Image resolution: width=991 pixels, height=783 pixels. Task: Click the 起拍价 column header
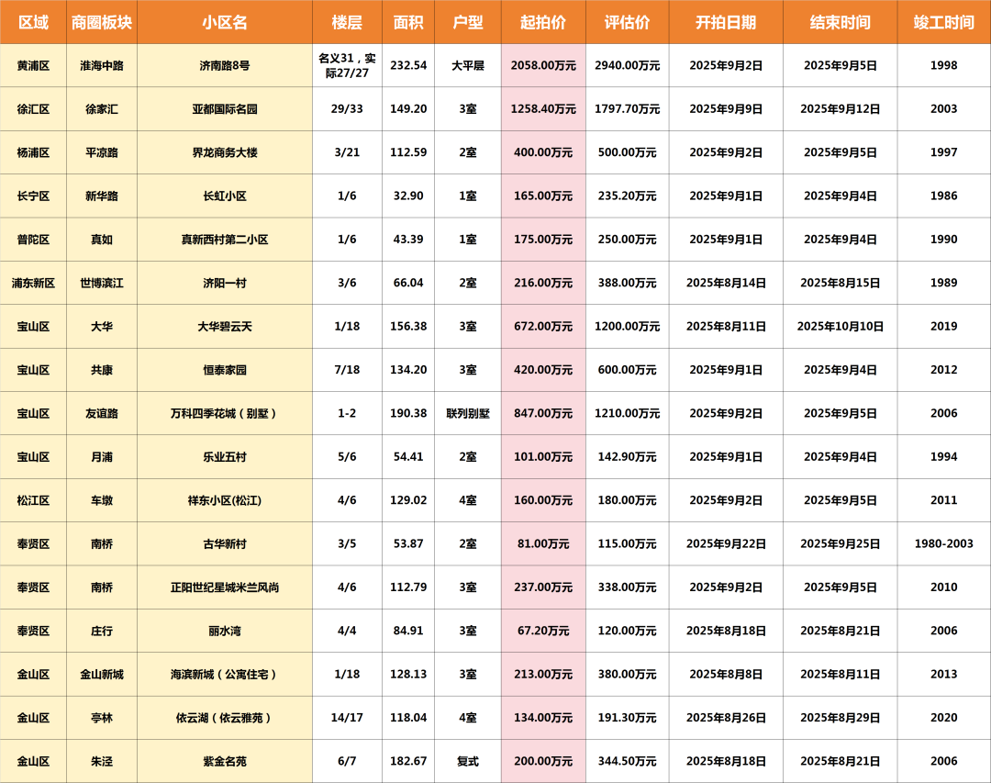[x=543, y=22]
